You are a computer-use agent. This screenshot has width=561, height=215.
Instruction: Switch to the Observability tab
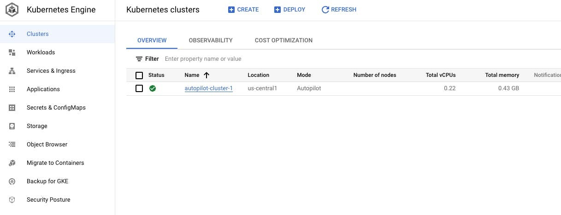click(211, 41)
